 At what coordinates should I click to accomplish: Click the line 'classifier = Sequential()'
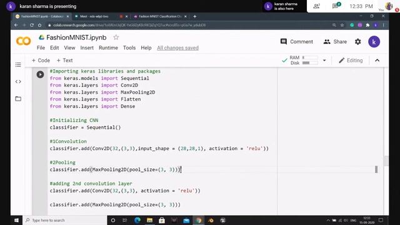pyautogui.click(x=85, y=127)
